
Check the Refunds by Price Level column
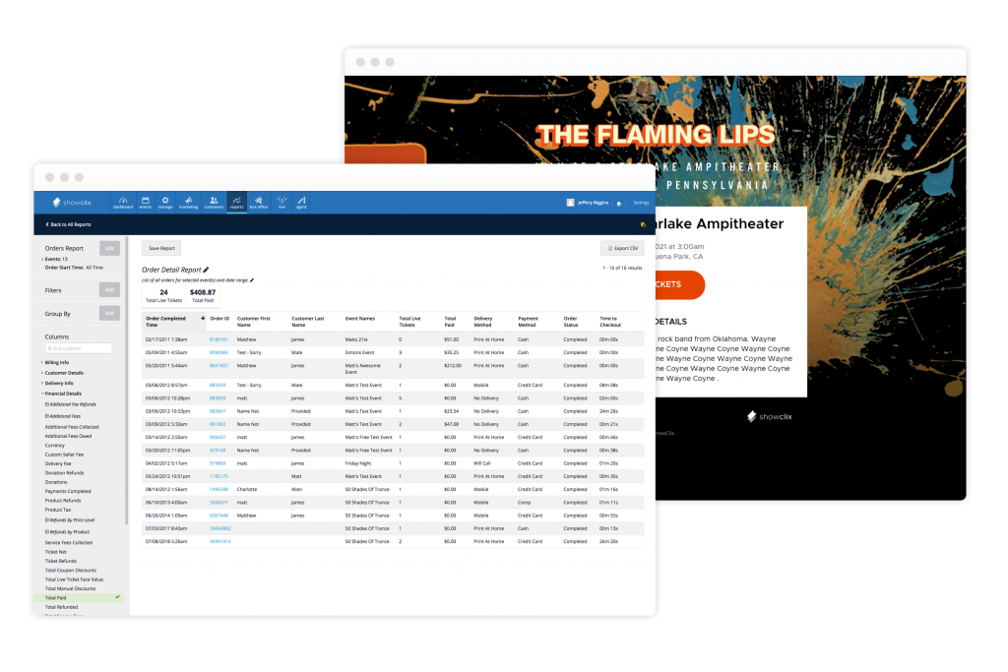(71, 519)
